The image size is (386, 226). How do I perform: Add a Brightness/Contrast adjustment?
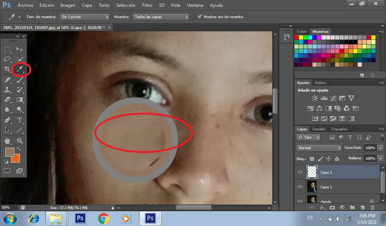click(315, 98)
